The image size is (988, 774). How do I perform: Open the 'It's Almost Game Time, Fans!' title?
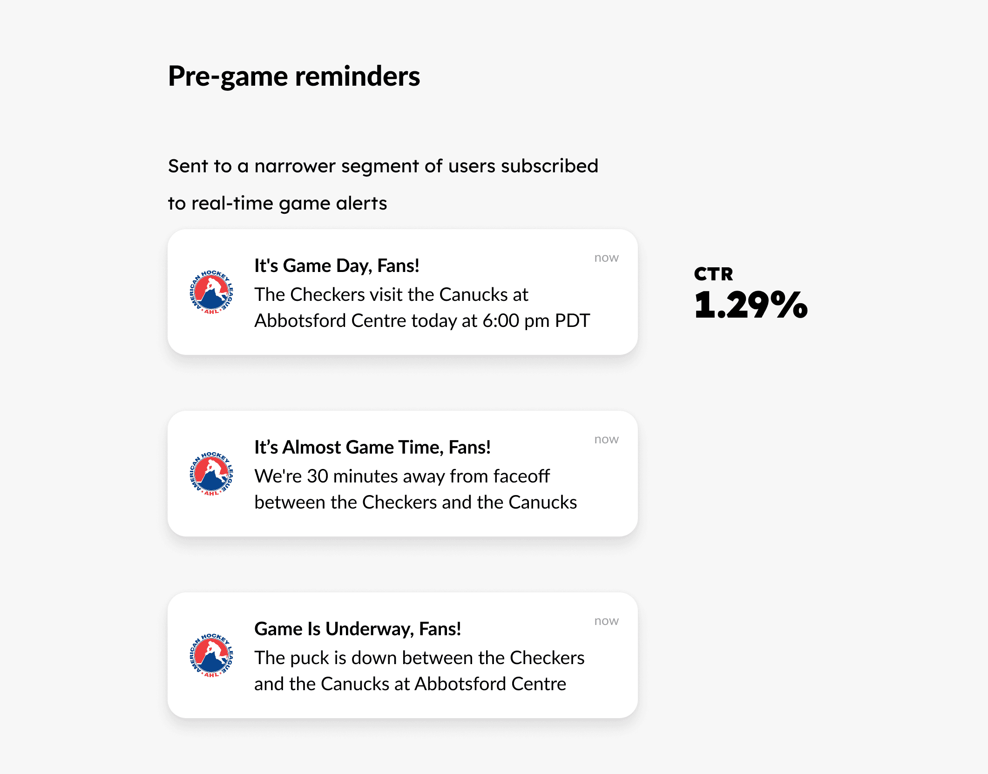point(372,447)
